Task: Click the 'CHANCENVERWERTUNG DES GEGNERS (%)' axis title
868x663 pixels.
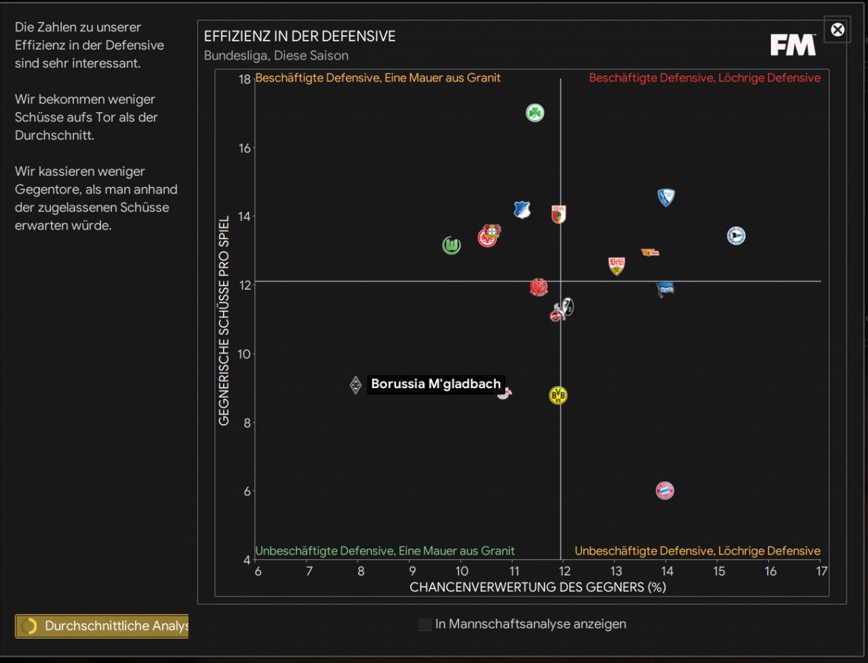Action: 538,587
